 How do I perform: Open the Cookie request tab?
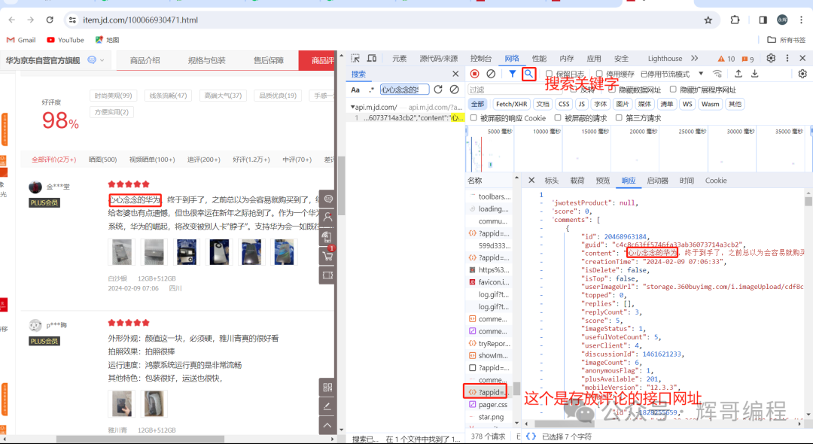coord(716,181)
